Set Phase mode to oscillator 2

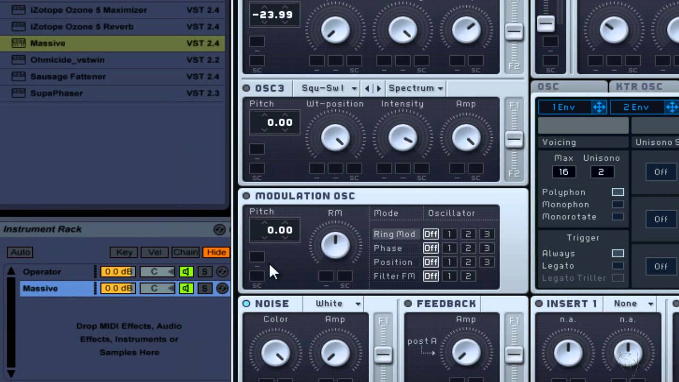(x=468, y=248)
